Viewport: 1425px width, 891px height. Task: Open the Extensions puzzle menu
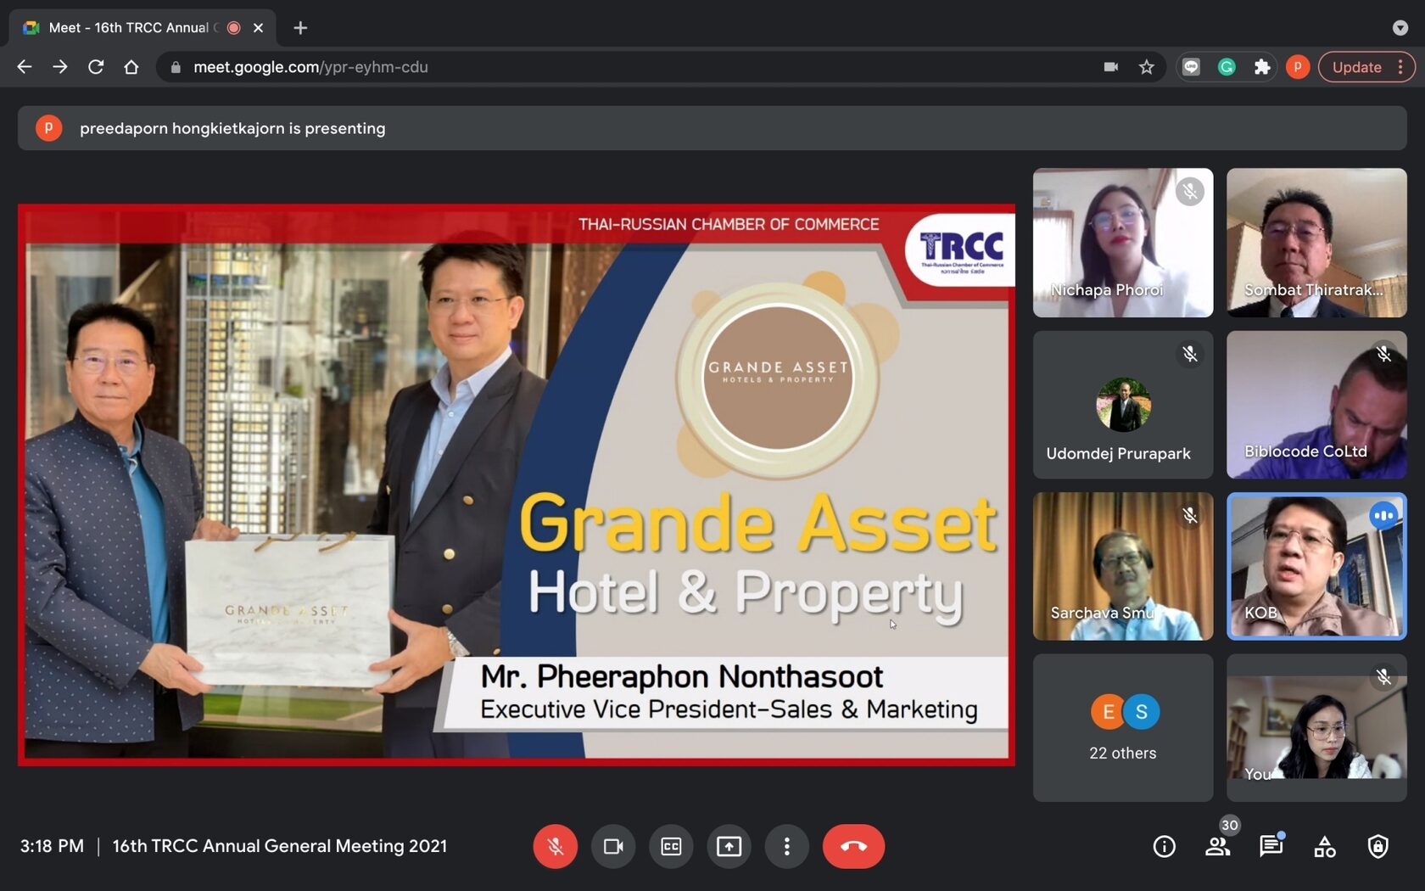click(x=1262, y=67)
